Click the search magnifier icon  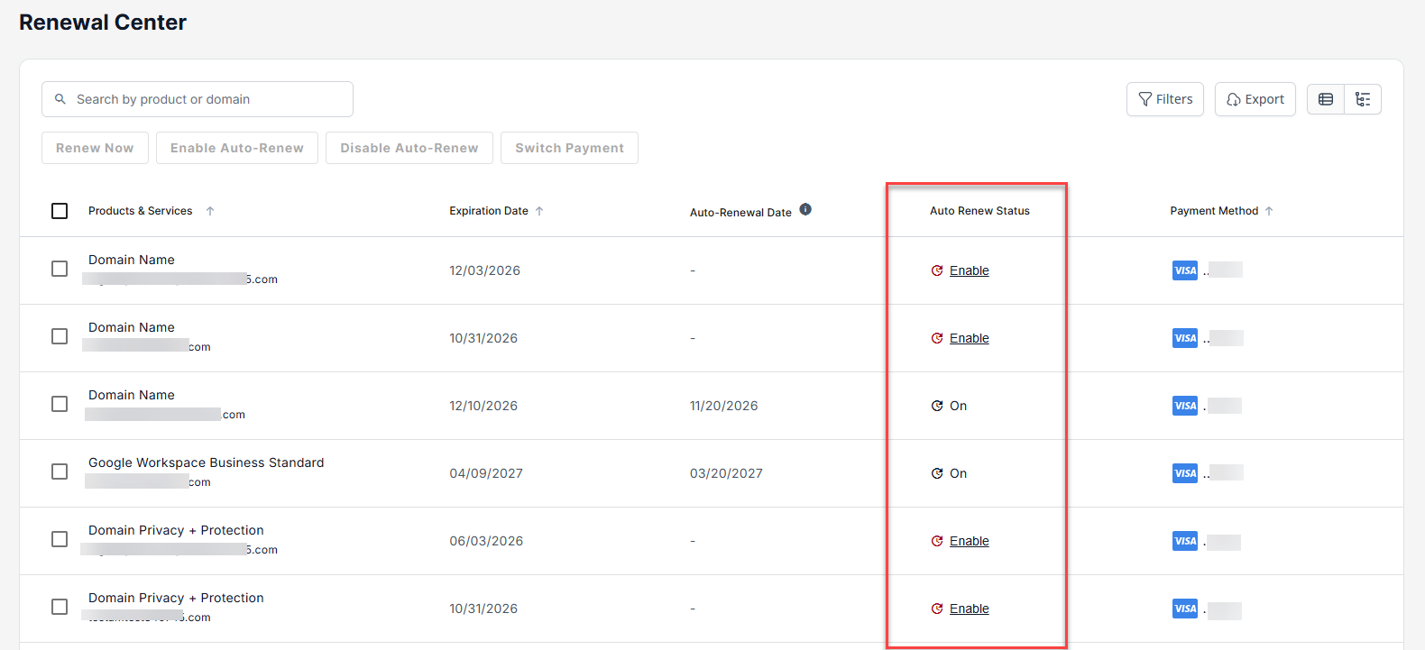pos(60,99)
